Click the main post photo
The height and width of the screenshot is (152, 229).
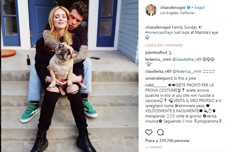click(x=70, y=76)
